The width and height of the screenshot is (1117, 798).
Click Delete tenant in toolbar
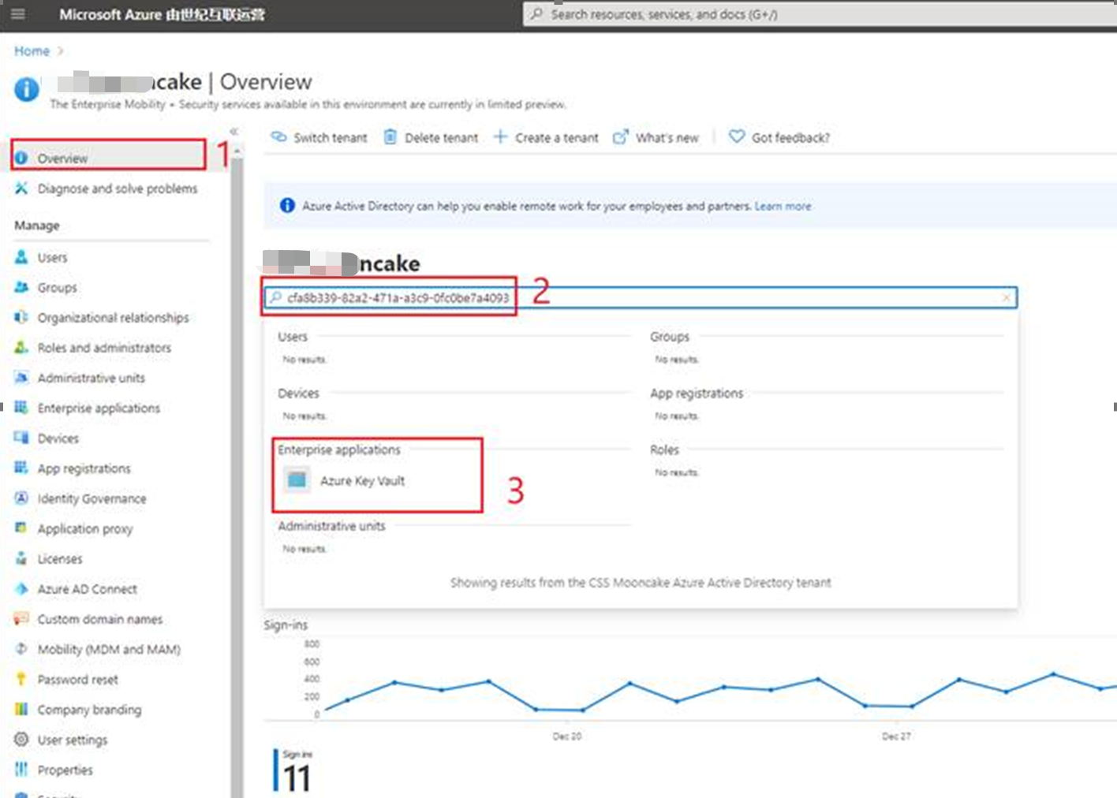point(431,137)
